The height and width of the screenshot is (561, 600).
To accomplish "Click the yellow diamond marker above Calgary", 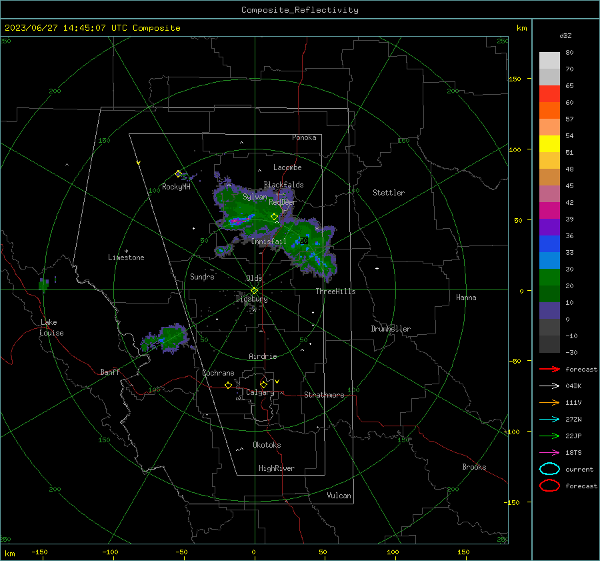I will (x=263, y=384).
